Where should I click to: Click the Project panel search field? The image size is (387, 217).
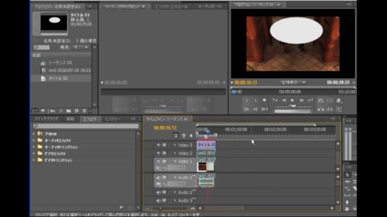coord(42,48)
